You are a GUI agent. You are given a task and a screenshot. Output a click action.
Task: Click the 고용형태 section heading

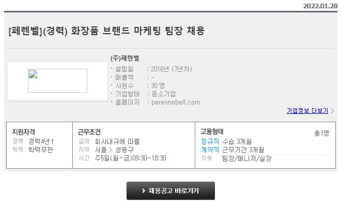(212, 131)
